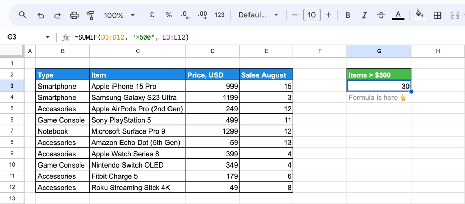
Task: Increase decimal places
Action: click(203, 15)
